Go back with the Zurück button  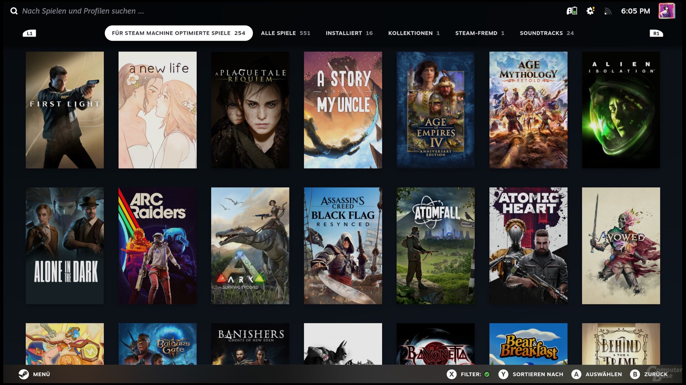pos(649,374)
